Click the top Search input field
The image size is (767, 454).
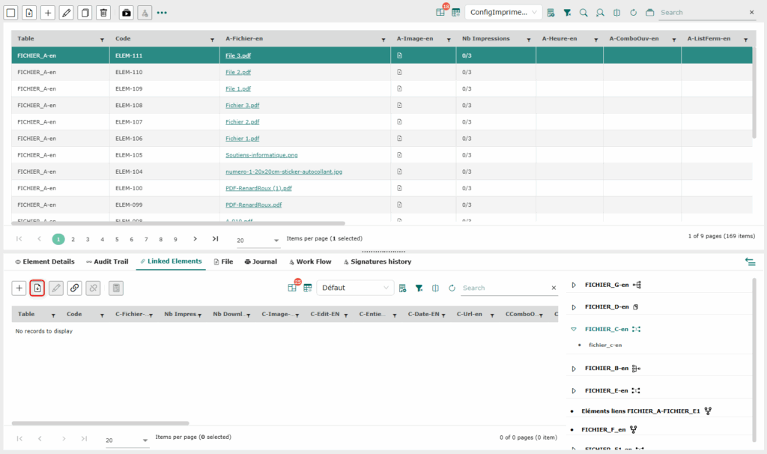point(702,13)
